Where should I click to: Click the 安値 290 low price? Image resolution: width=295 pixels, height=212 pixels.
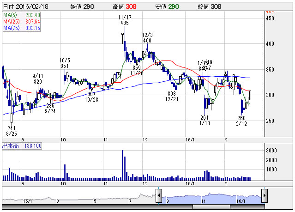coord(167,7)
